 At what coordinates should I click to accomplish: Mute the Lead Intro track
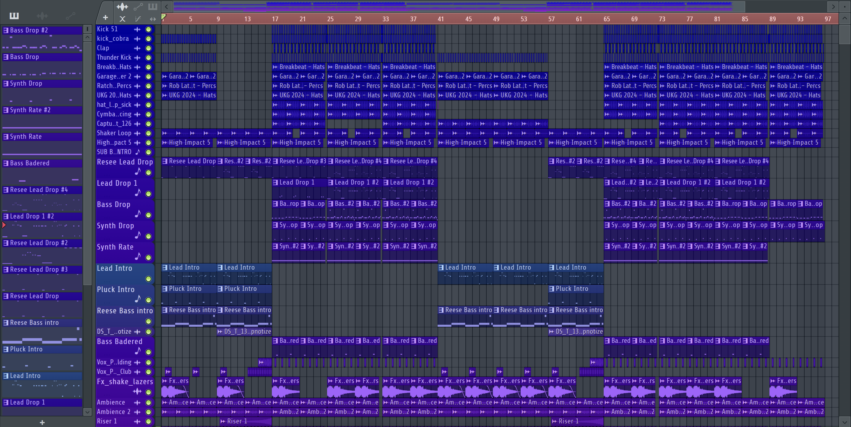click(149, 279)
